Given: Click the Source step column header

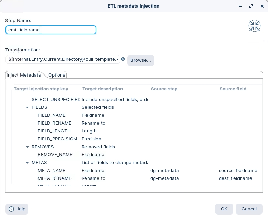Looking at the screenshot, I should [x=164, y=89].
